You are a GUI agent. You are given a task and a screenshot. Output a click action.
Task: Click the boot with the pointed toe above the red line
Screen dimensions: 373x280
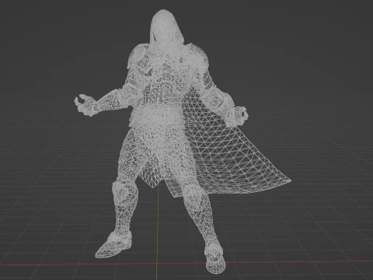tap(113, 245)
